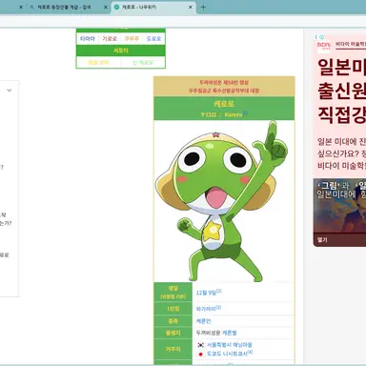Close the 케로로 - 나무위키 browser tab
Viewport: 366px width, 366px height.
(x=191, y=7)
